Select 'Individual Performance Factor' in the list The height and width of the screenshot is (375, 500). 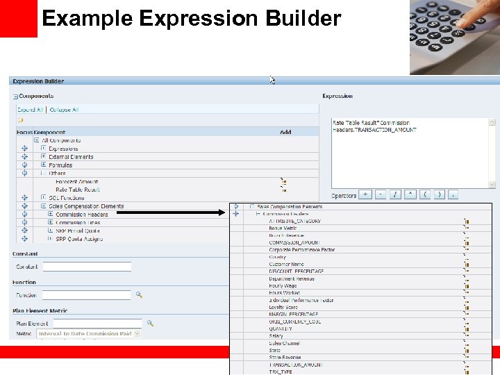301,300
